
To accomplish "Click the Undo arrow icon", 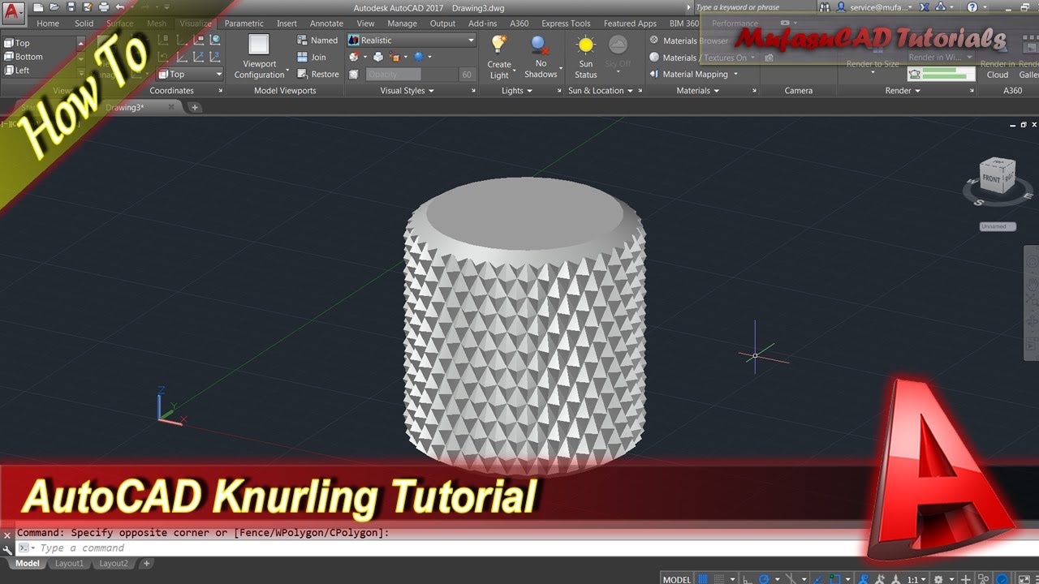I will (x=119, y=7).
